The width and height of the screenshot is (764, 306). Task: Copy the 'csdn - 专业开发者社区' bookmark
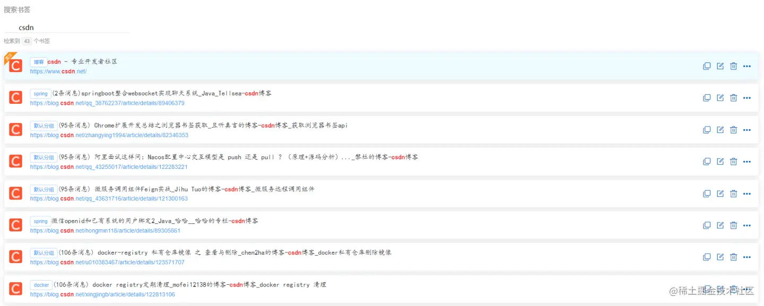pyautogui.click(x=707, y=66)
